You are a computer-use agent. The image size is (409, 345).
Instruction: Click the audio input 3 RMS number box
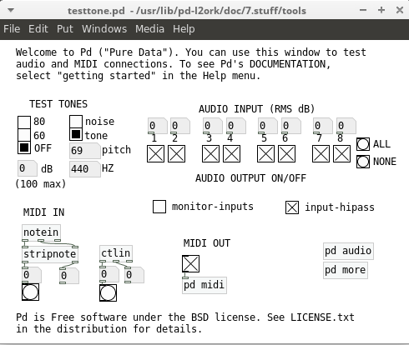(213, 126)
